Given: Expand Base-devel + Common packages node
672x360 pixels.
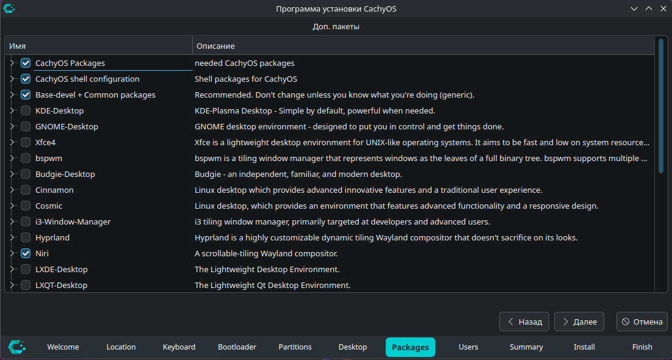Looking at the screenshot, I should coord(12,95).
